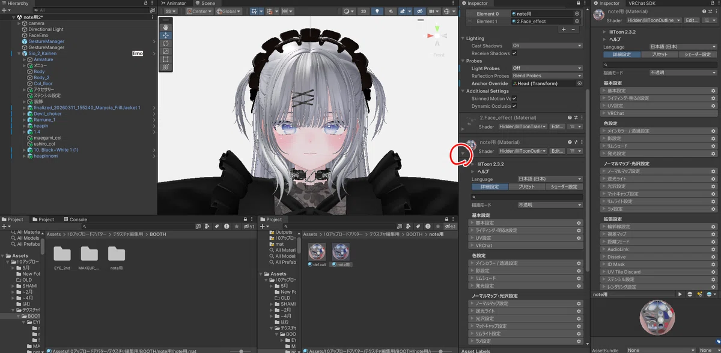Open Shader dropdown in right Inspector
This screenshot has height=353, width=721.
655,20
